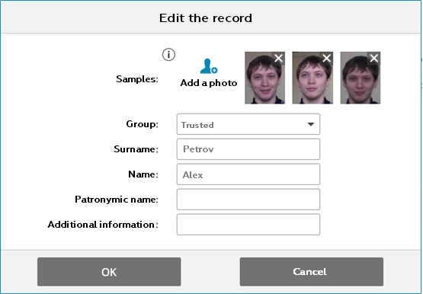
Task: Click the info icon above Samples
Action: pyautogui.click(x=168, y=54)
